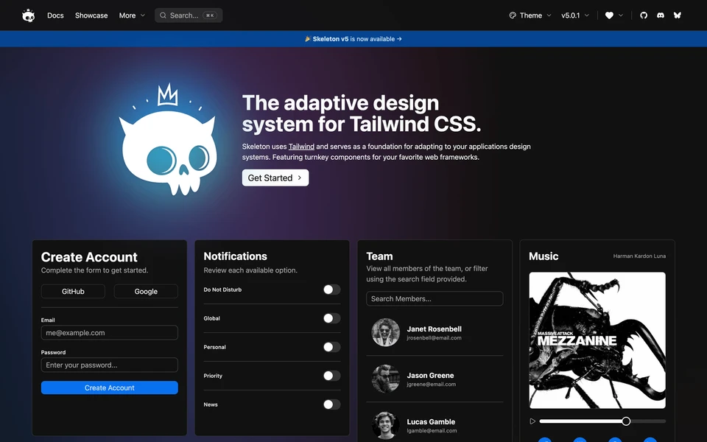Open the Skeleton v5 announcement banner link
Image resolution: width=707 pixels, height=442 pixels.
[353, 39]
